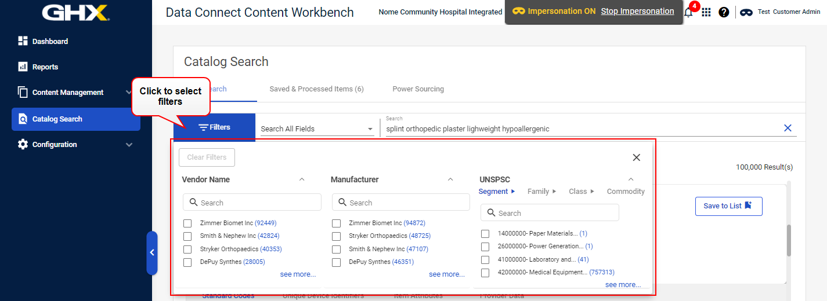Check DePuy Synthes manufacturer (46351)

pos(336,262)
